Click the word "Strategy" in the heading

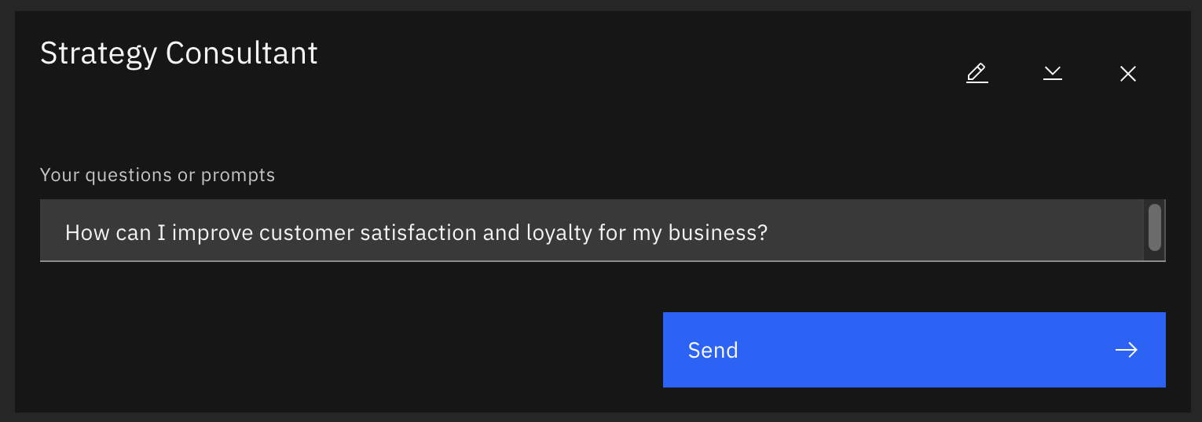(99, 53)
